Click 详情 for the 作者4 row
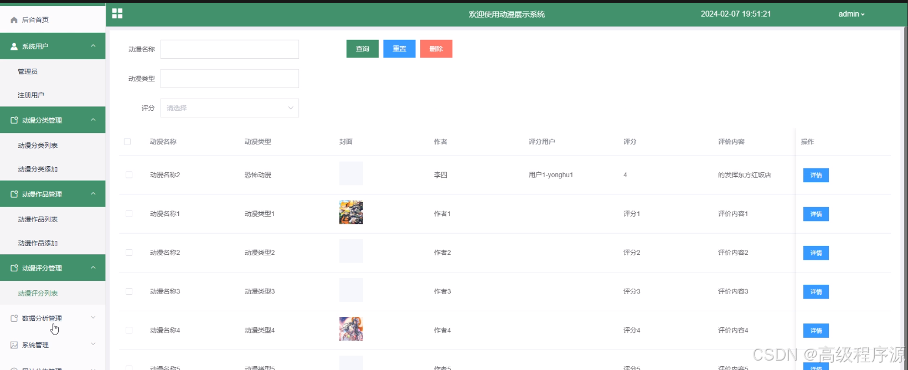The width and height of the screenshot is (908, 370). point(816,331)
